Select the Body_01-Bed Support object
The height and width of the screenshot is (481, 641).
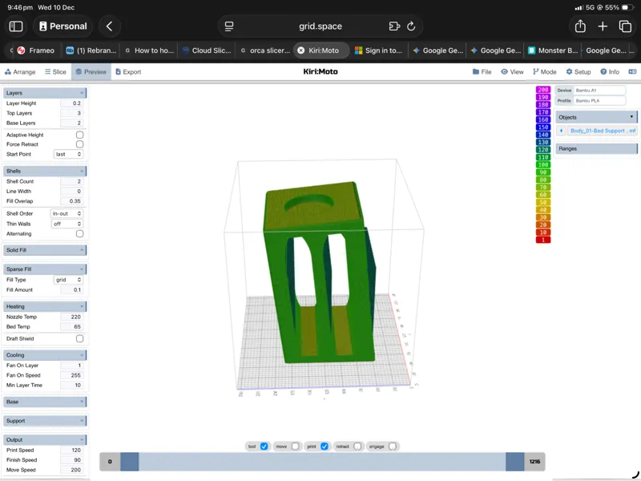(603, 131)
